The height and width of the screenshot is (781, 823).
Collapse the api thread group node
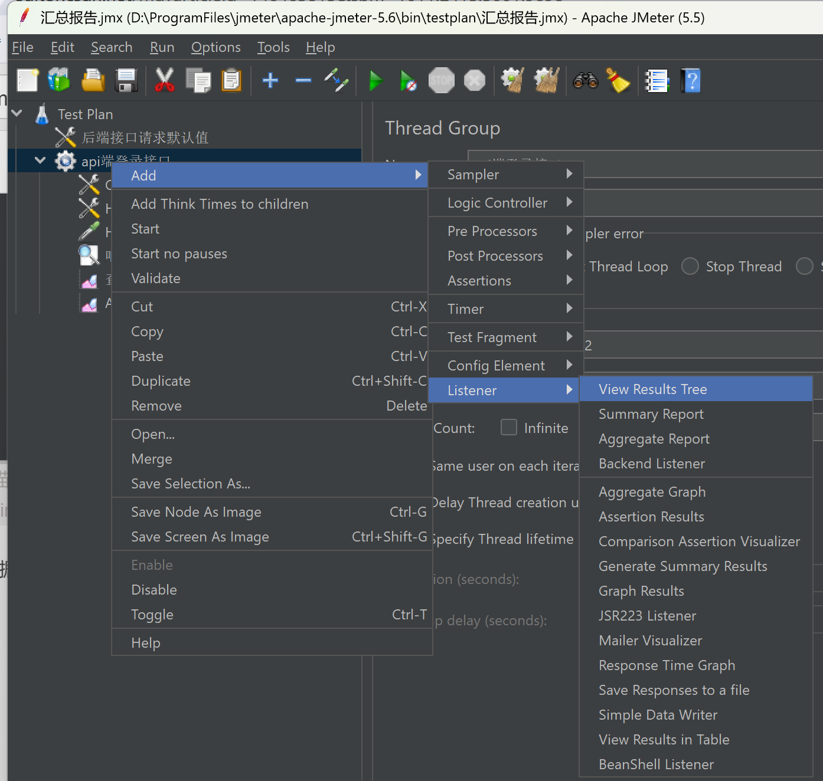[x=40, y=160]
